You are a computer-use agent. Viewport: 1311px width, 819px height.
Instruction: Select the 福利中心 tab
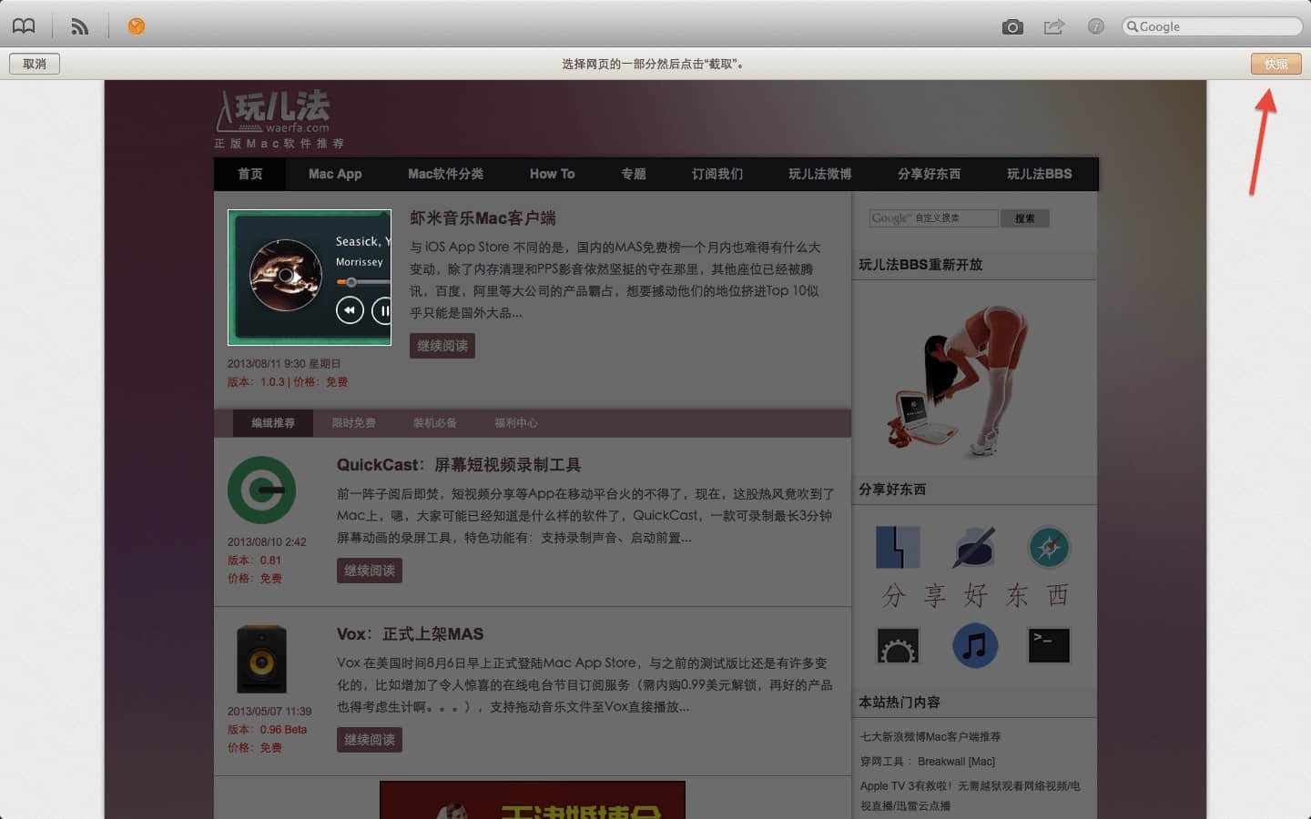pos(515,423)
